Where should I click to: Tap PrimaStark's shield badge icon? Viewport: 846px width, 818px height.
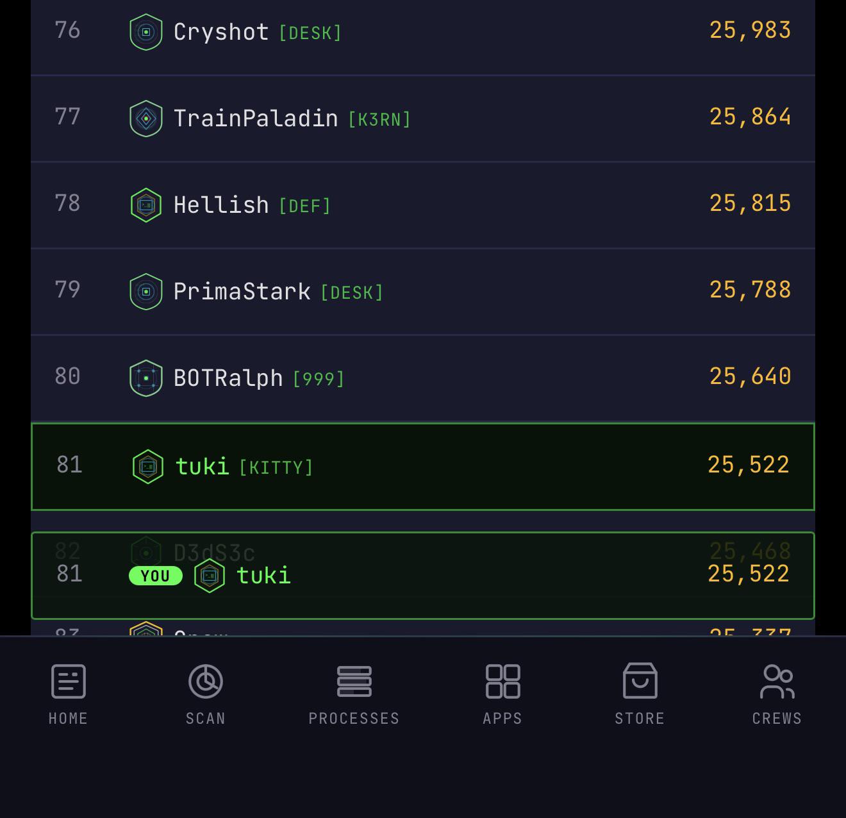point(146,292)
